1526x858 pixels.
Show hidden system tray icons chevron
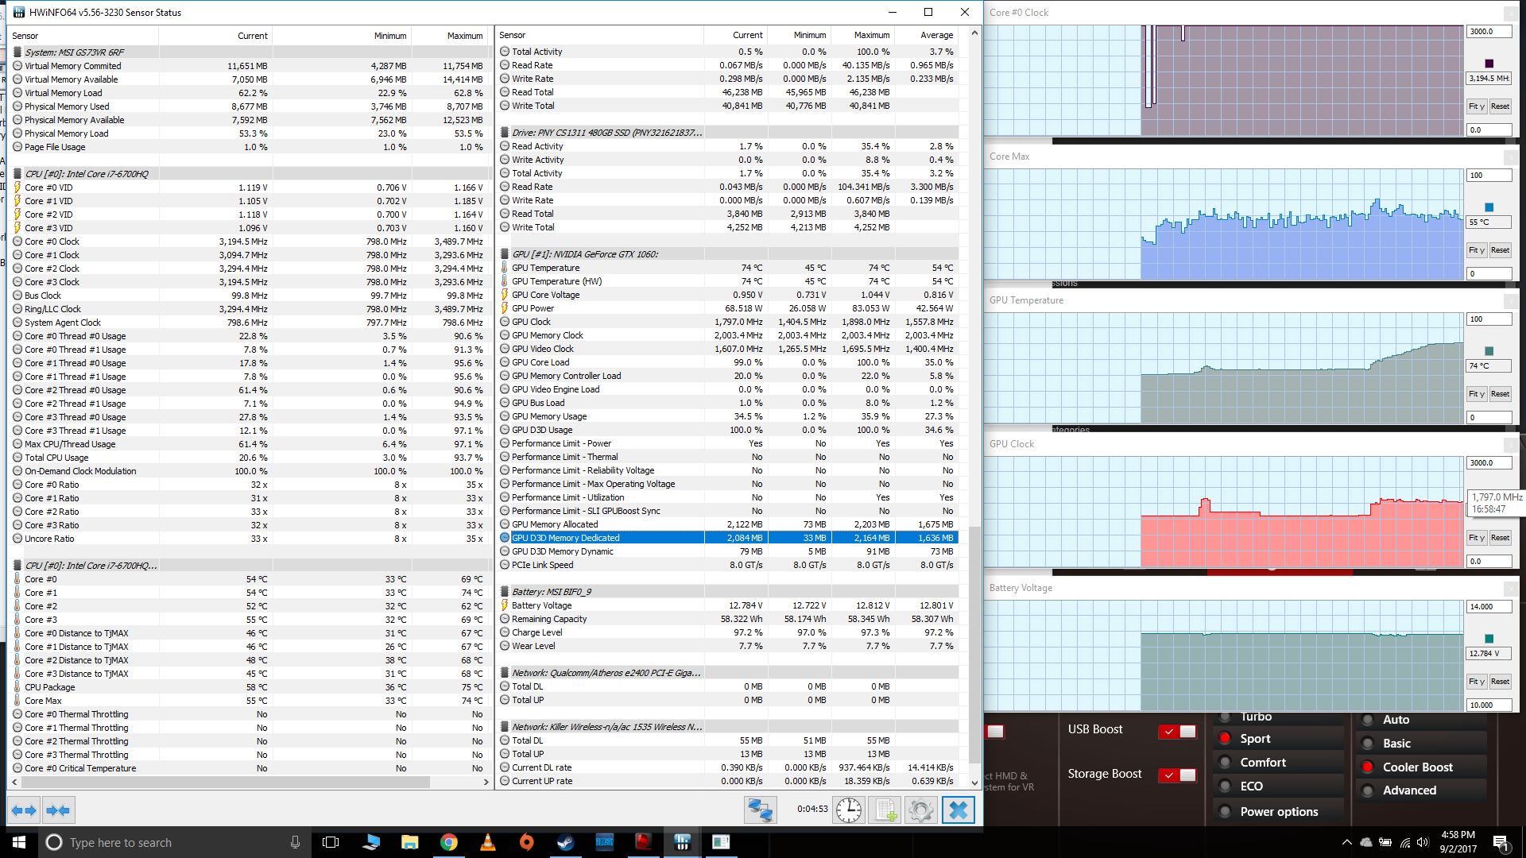1346,842
